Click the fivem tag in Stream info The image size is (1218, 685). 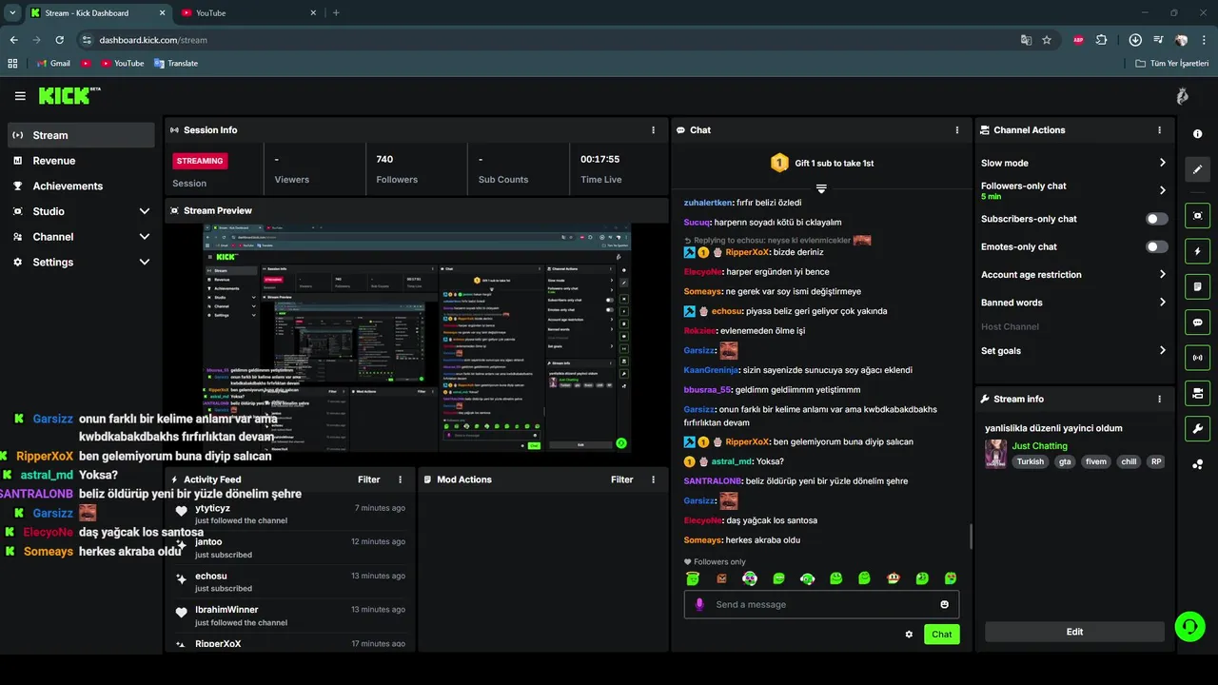pyautogui.click(x=1095, y=462)
